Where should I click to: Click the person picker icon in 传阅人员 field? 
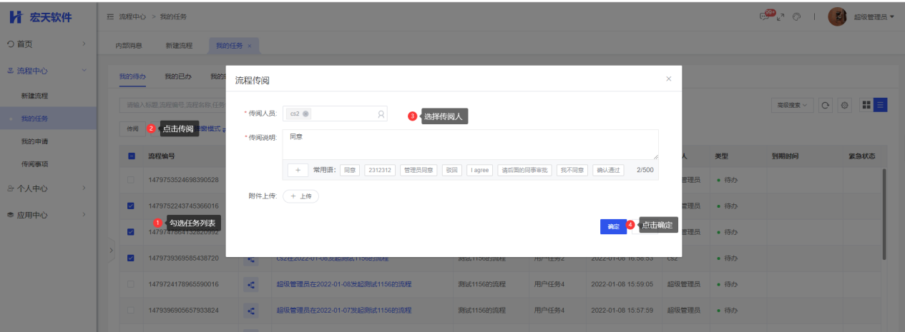[381, 114]
